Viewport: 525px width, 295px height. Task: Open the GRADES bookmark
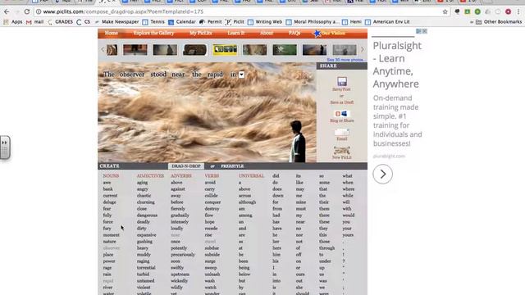point(60,22)
